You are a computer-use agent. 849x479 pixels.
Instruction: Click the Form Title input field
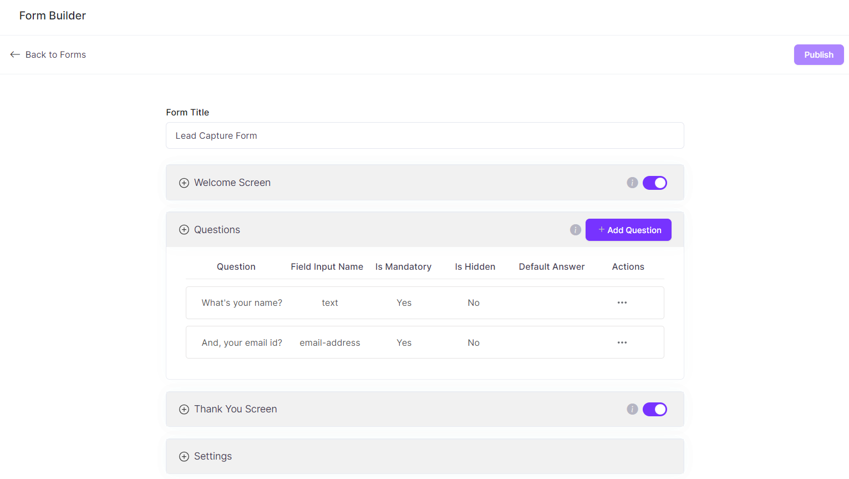[424, 135]
